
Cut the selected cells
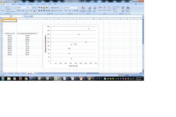(8, 7)
